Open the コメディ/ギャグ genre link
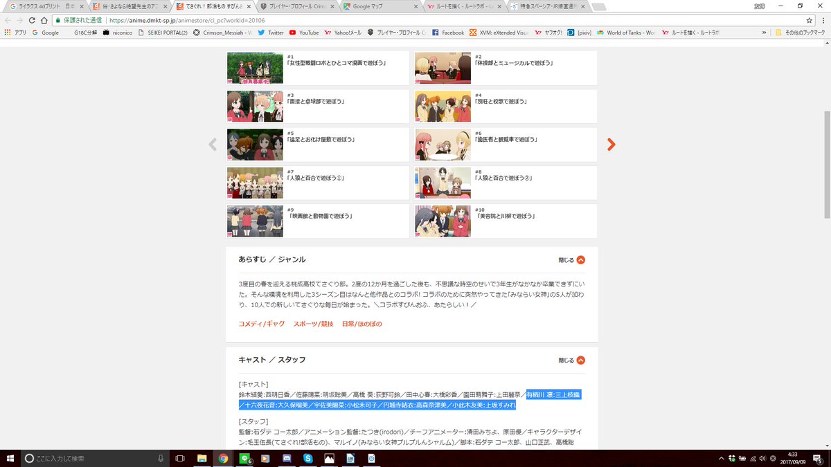Screen dimensions: 831x467 (261, 324)
